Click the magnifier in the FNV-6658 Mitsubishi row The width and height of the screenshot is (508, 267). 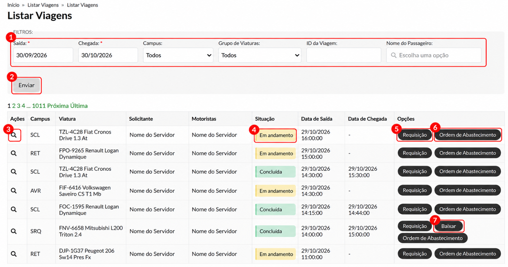coord(14,231)
